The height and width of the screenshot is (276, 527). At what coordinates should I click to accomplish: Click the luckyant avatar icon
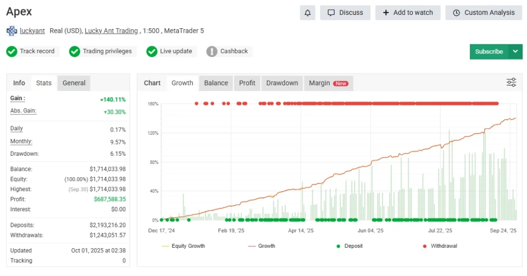[x=12, y=31]
